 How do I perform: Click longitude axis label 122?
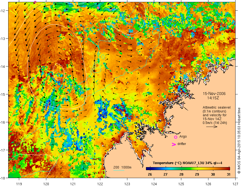tap(100, 184)
